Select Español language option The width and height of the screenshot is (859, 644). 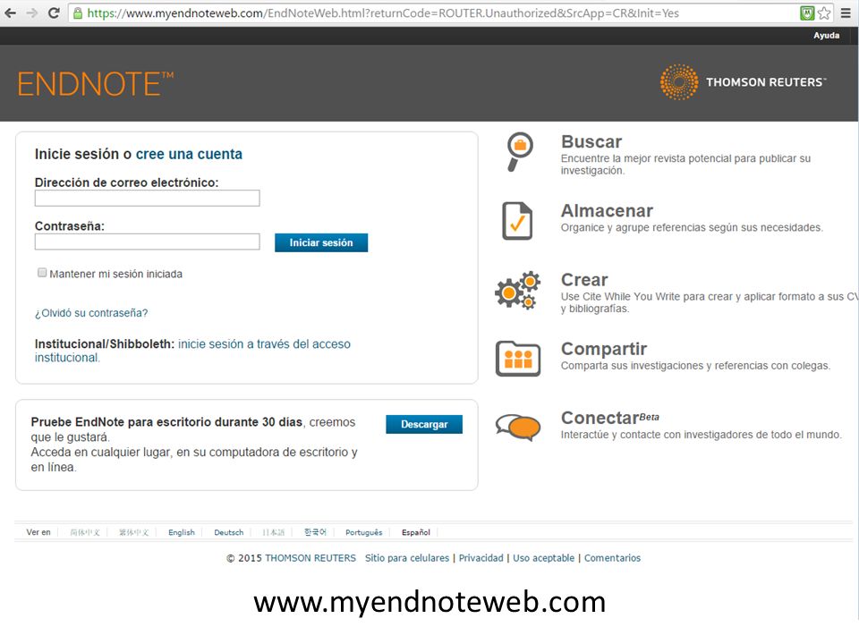[416, 532]
